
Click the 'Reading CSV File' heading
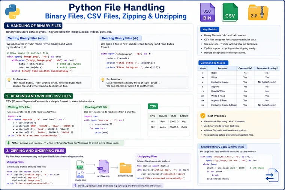pos(96,107)
